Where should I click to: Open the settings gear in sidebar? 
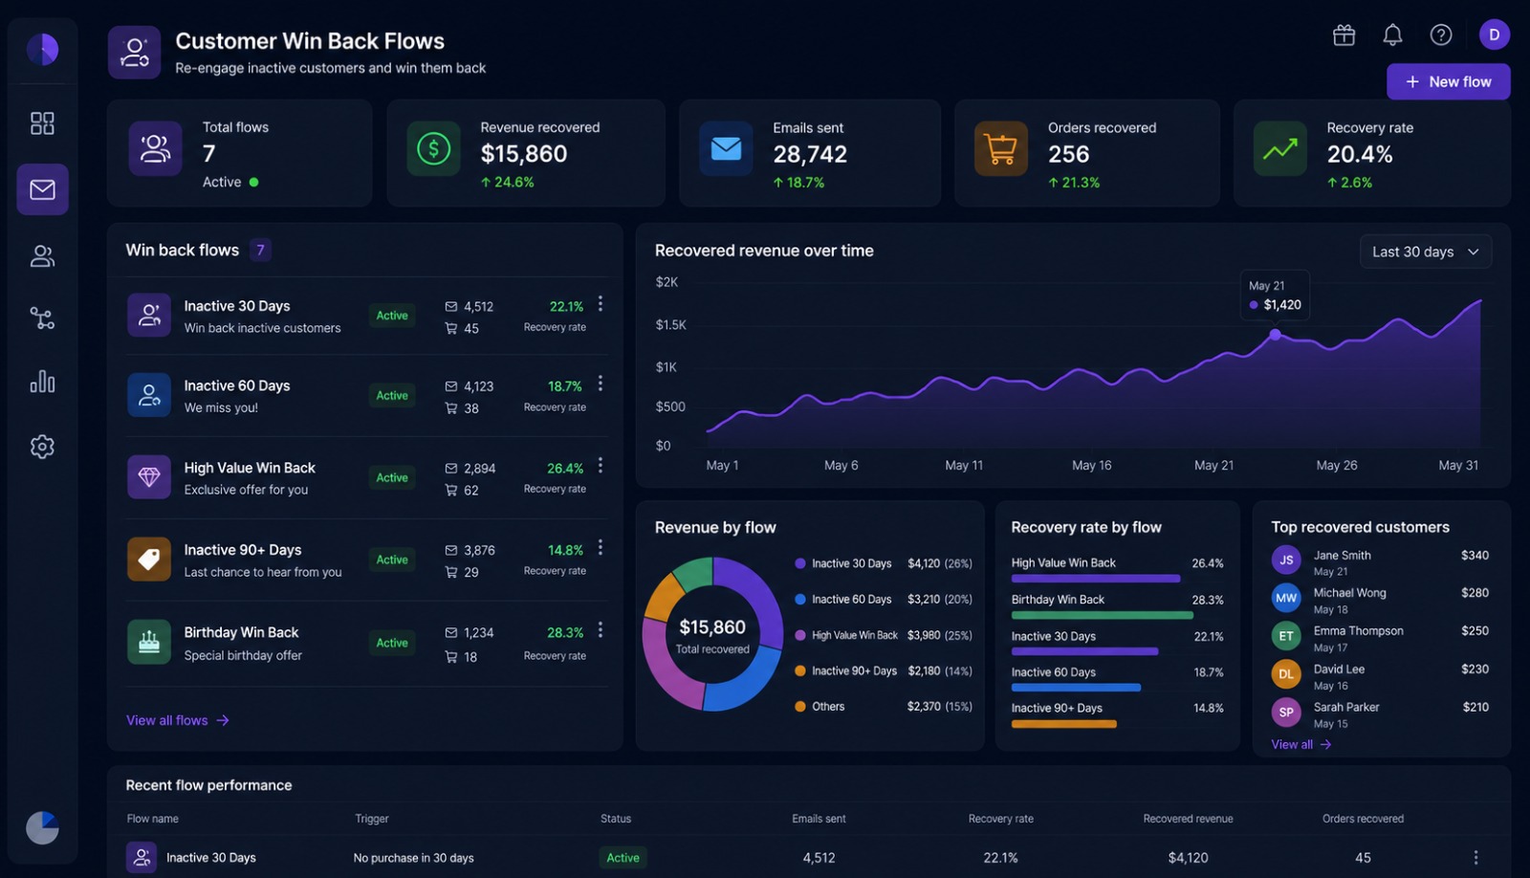(42, 447)
